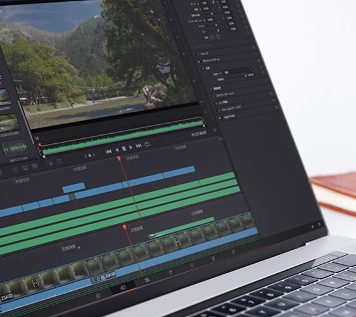Toggle the Super Scale enable dot

220,118
